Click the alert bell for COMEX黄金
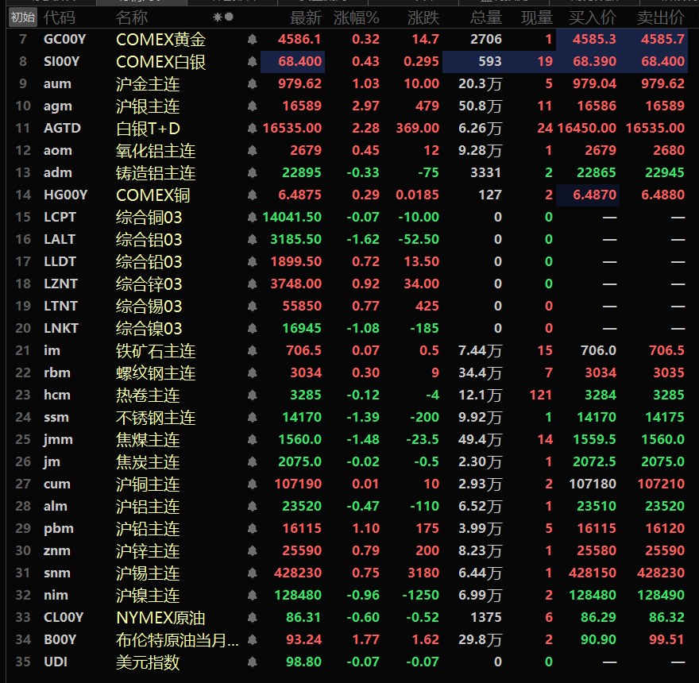 253,40
